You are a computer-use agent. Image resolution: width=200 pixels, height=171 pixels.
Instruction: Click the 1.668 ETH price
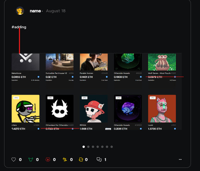(86, 129)
